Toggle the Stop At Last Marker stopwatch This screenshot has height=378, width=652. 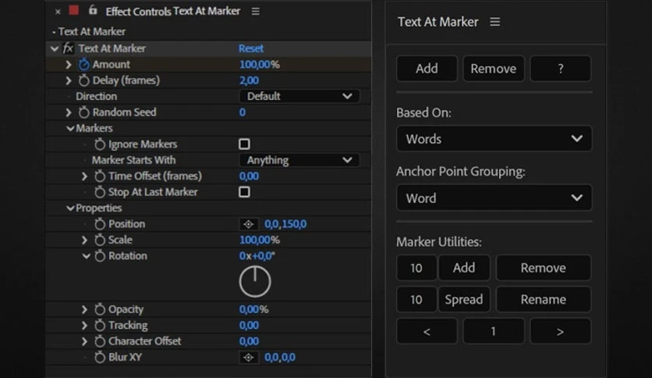click(100, 192)
